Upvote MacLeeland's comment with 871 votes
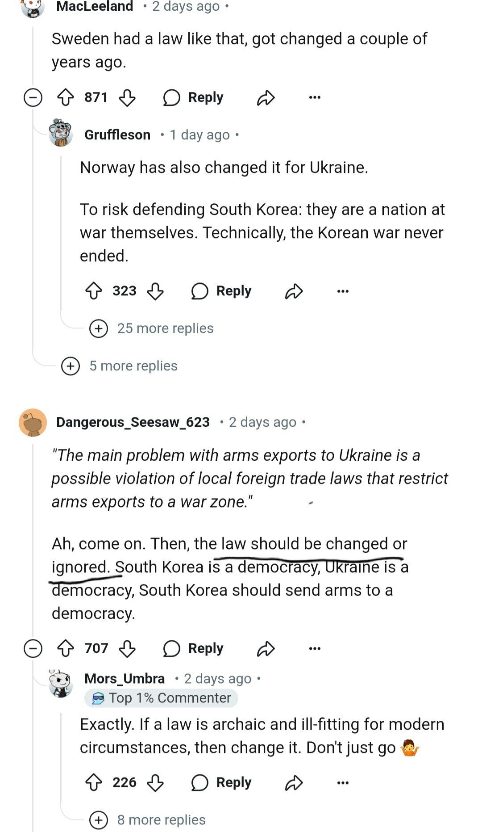482x832 pixels. coord(66,97)
